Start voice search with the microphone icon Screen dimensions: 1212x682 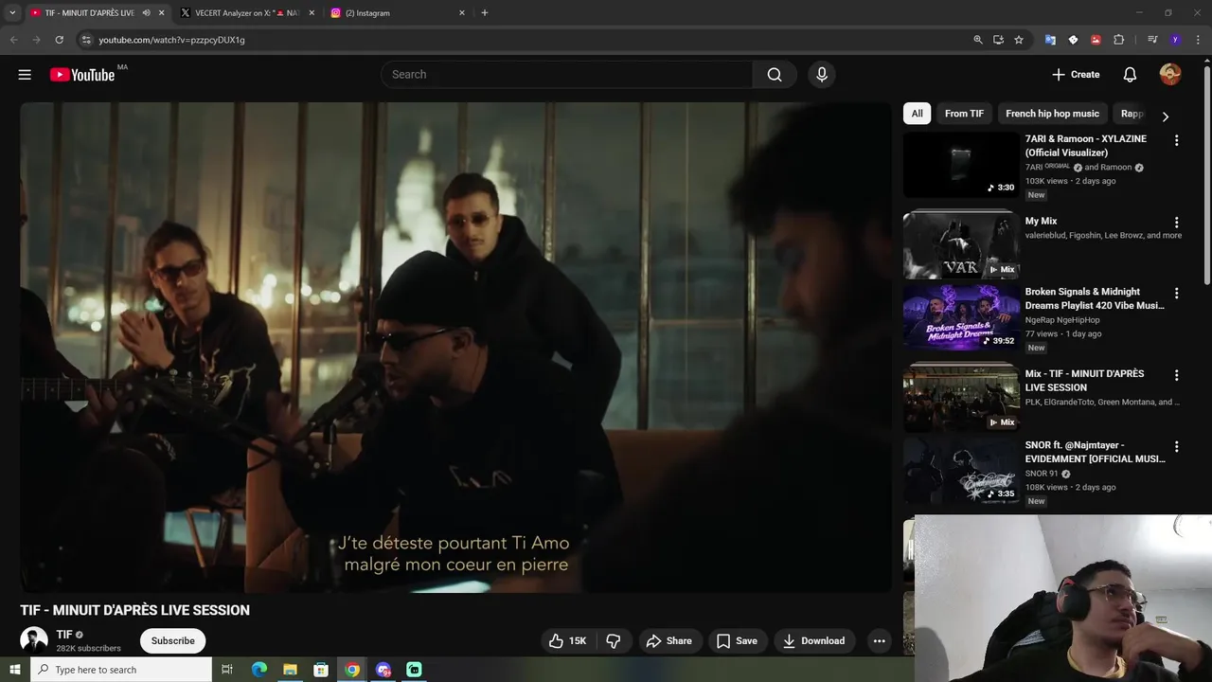(821, 75)
